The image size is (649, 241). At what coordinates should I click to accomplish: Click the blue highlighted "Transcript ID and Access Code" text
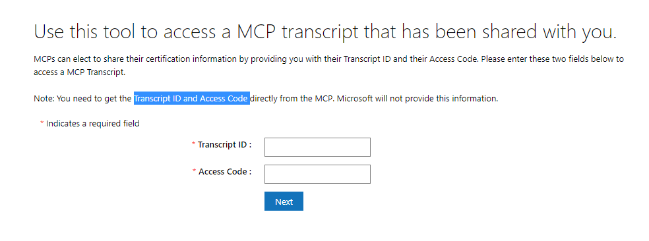[x=192, y=99]
